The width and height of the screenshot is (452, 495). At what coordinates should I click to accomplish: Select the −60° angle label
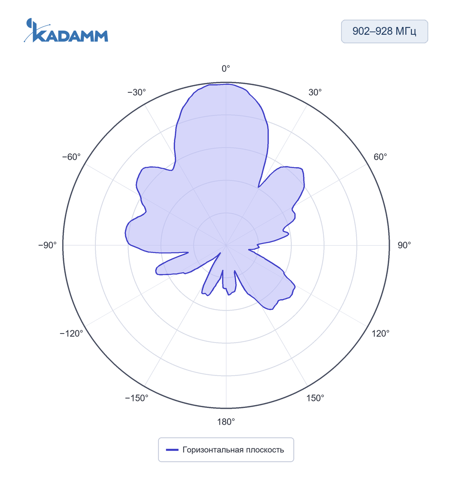(x=71, y=157)
